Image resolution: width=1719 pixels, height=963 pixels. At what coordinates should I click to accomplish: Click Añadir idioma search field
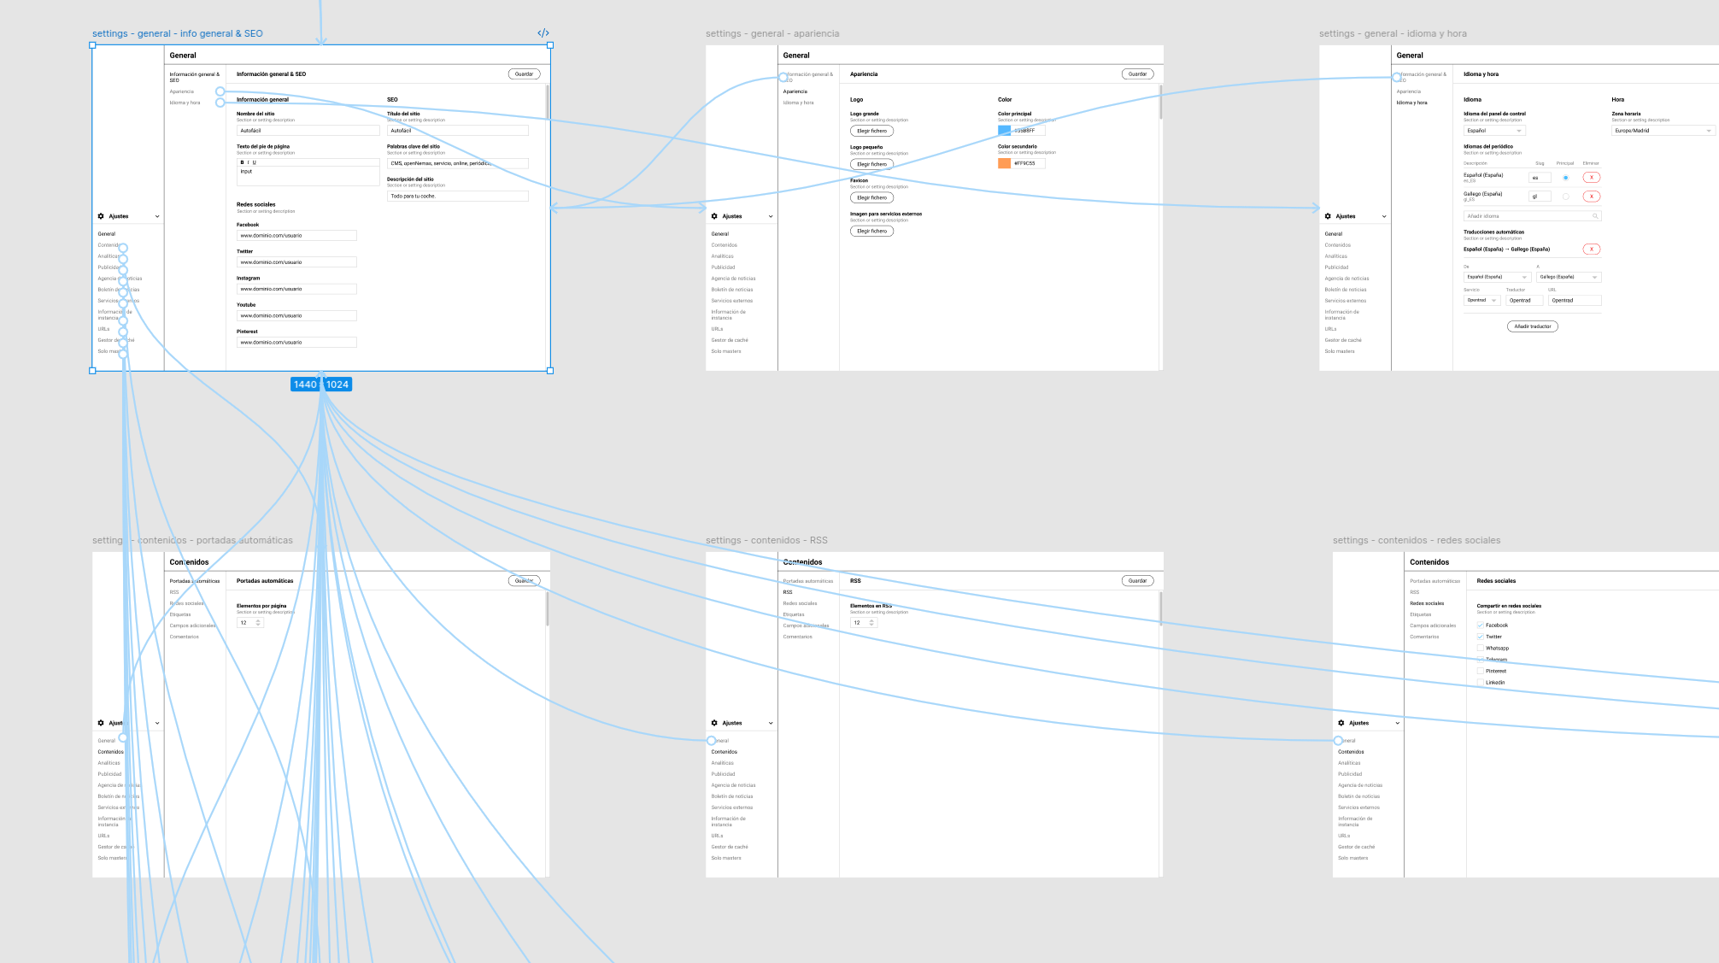click(1533, 216)
